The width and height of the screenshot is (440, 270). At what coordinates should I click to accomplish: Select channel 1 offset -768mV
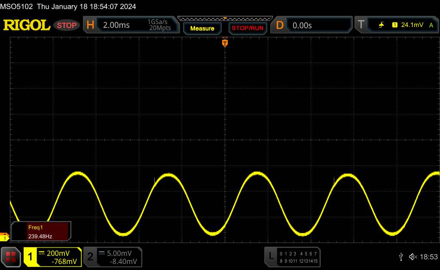coord(64,261)
